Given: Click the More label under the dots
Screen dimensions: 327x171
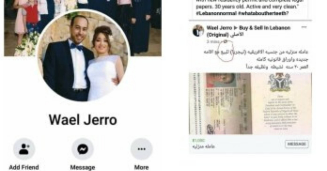Looking at the screenshot, I should pyautogui.click(x=141, y=167).
